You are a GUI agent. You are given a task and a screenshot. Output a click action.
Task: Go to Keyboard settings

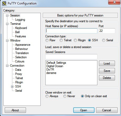21,28
